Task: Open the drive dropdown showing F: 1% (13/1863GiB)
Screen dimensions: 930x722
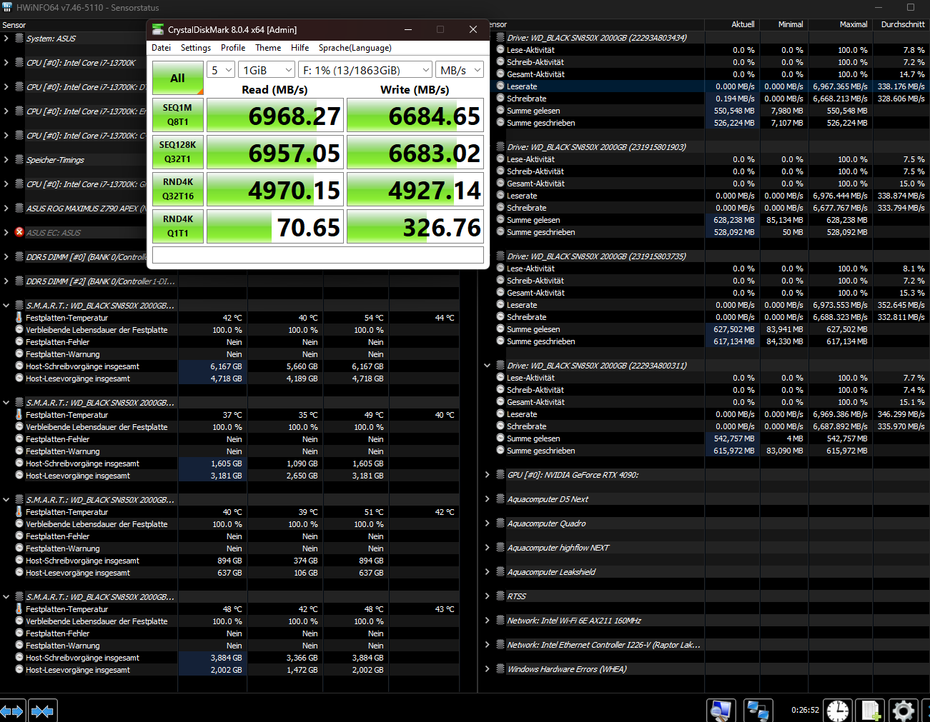Action: (x=365, y=70)
